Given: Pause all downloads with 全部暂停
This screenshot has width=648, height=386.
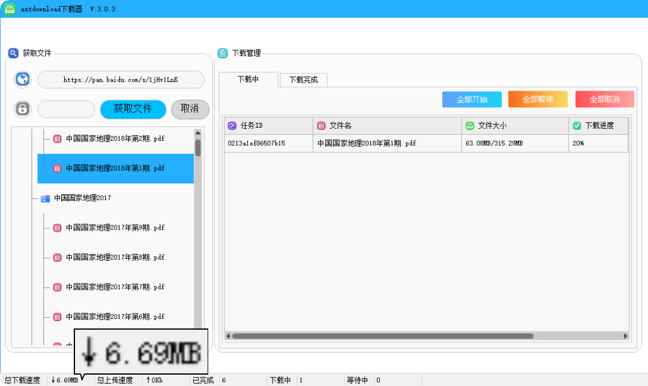Looking at the screenshot, I should [x=538, y=99].
